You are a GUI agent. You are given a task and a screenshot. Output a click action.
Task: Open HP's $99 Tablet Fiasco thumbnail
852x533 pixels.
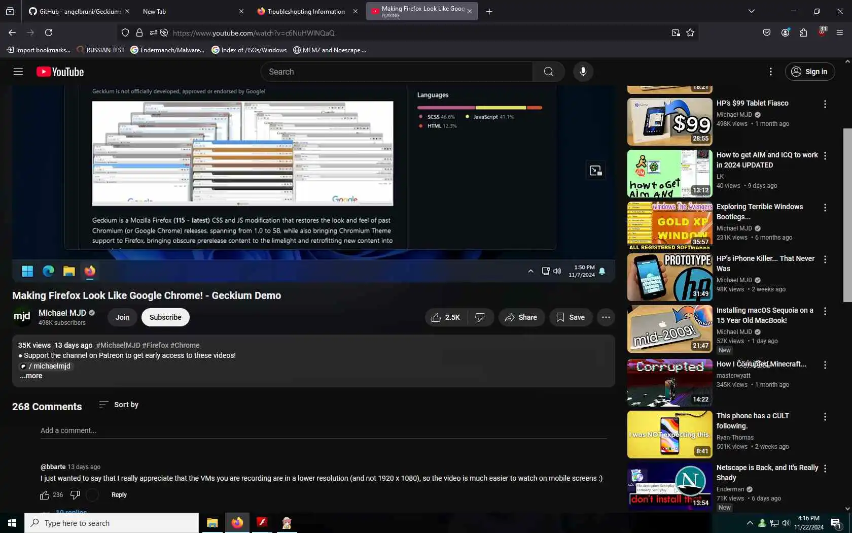[x=669, y=122]
